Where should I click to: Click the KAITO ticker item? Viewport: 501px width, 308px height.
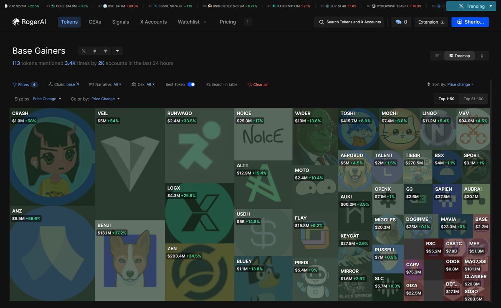(x=289, y=6)
